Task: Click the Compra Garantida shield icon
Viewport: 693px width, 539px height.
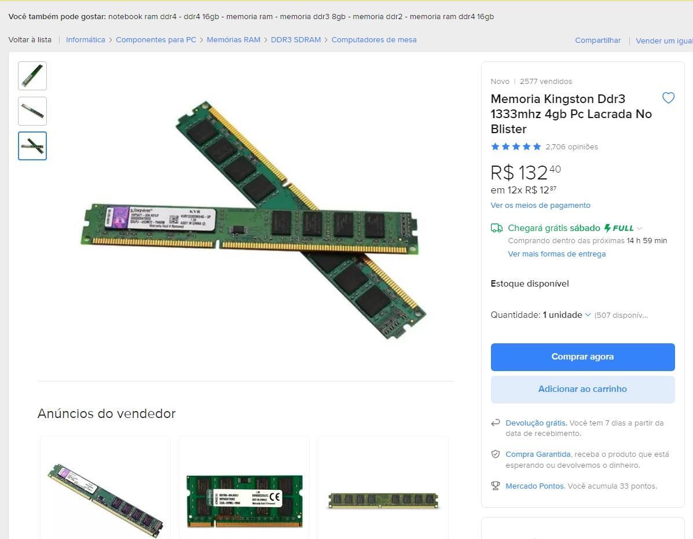Action: pyautogui.click(x=496, y=454)
